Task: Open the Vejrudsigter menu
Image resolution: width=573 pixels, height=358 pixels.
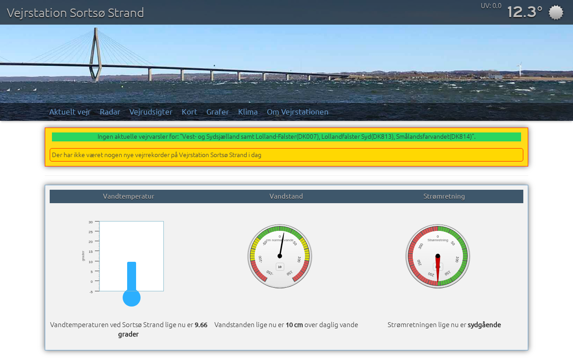Action: (151, 112)
